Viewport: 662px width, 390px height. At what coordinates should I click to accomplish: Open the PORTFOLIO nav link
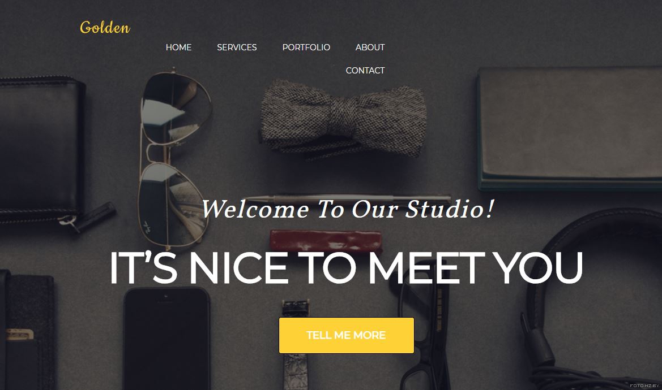click(306, 47)
